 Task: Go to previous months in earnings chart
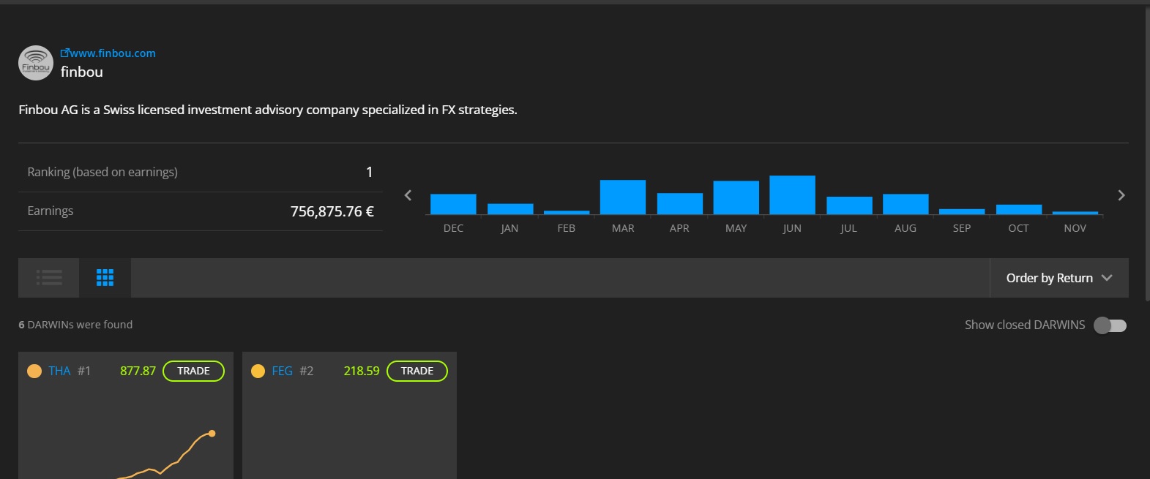point(408,195)
